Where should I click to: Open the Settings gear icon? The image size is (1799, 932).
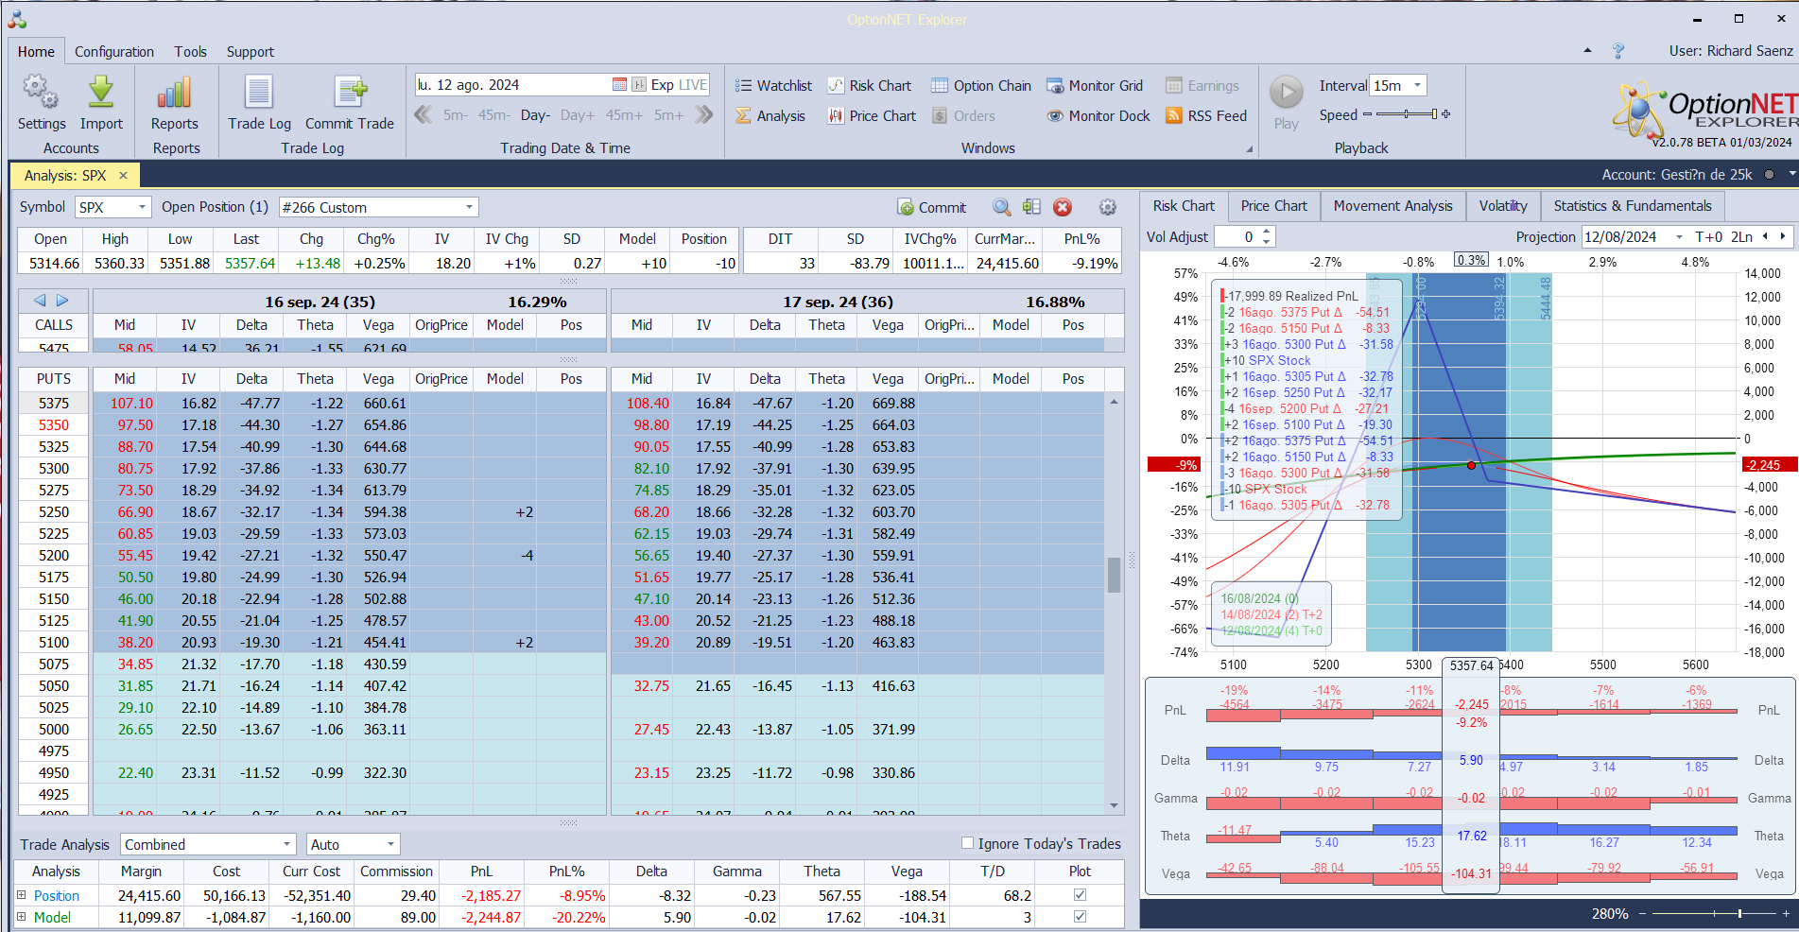click(x=41, y=94)
